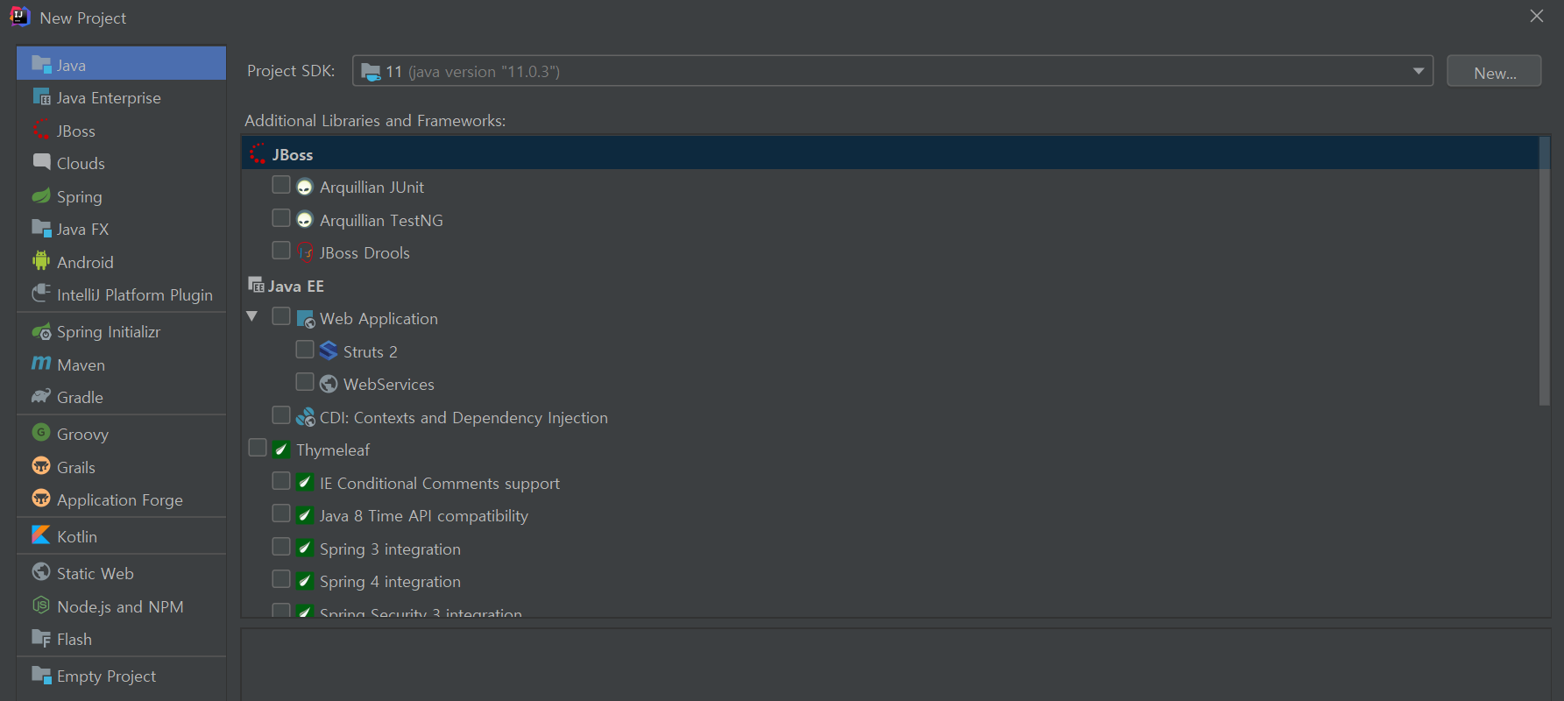Click the JBoss Drools icon
The image size is (1564, 701).
[305, 252]
